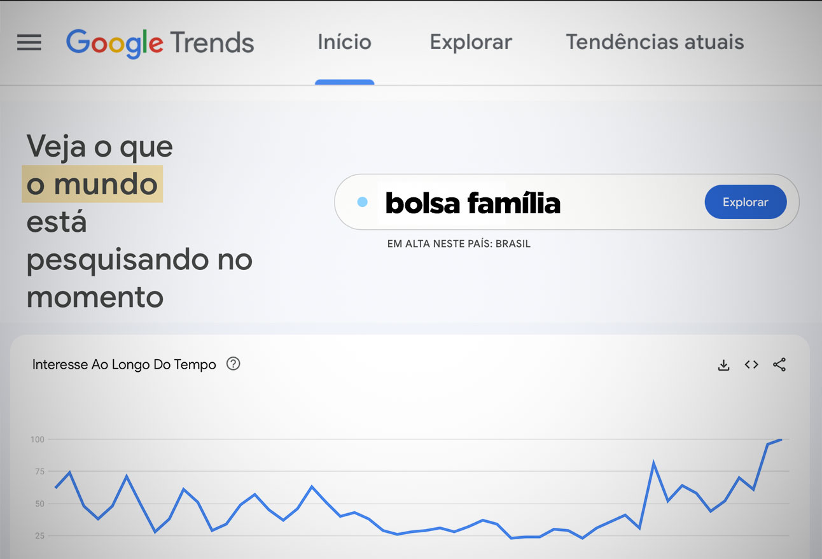The width and height of the screenshot is (822, 559).
Task: Click the chart peak at value 100
Action: tap(780, 439)
